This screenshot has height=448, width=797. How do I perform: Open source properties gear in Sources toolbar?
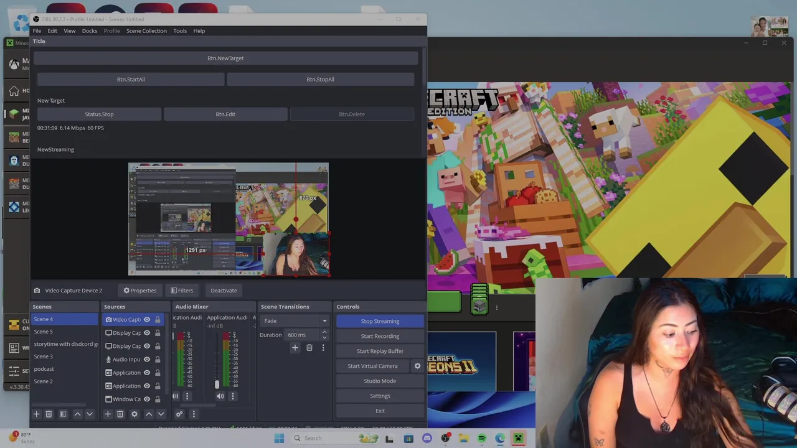coord(134,414)
